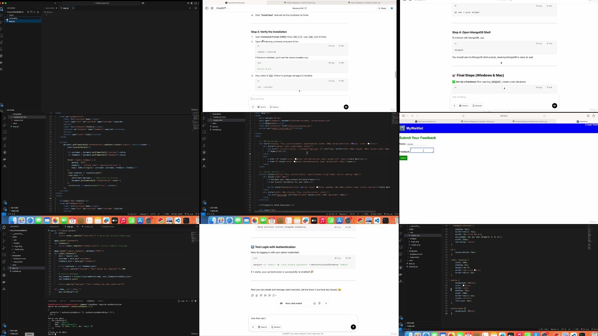The image size is (598, 336).
Task: Expand TIMELINE section below feedback.html editor
Action: (x=15, y=211)
